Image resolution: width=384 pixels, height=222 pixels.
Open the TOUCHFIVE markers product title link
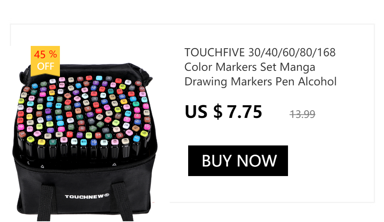[260, 67]
